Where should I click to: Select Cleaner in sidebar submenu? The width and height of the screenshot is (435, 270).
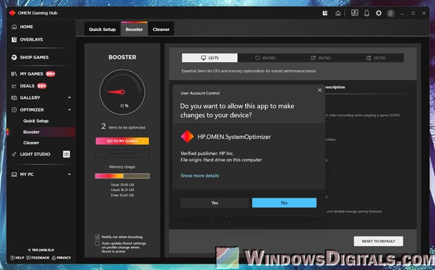click(x=31, y=143)
